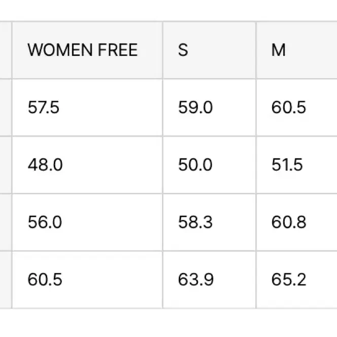Click the 60.5 cell in M column
The width and height of the screenshot is (337, 337).
click(x=297, y=108)
